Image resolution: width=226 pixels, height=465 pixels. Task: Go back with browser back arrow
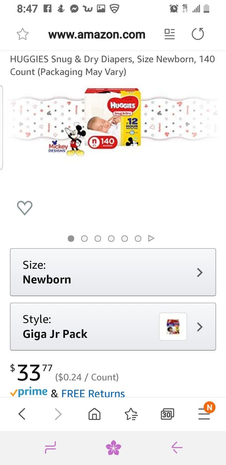[x=22, y=414]
